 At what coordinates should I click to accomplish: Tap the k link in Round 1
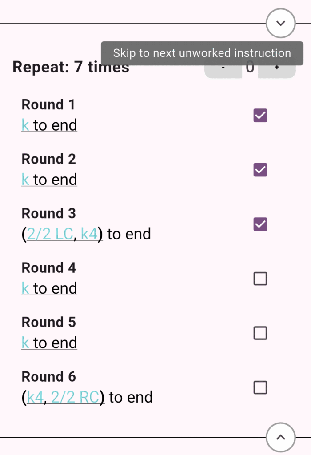coord(25,125)
